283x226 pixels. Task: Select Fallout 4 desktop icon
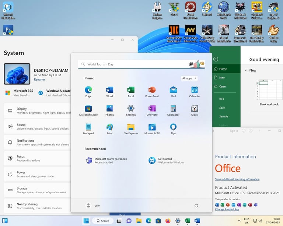pos(207,9)
